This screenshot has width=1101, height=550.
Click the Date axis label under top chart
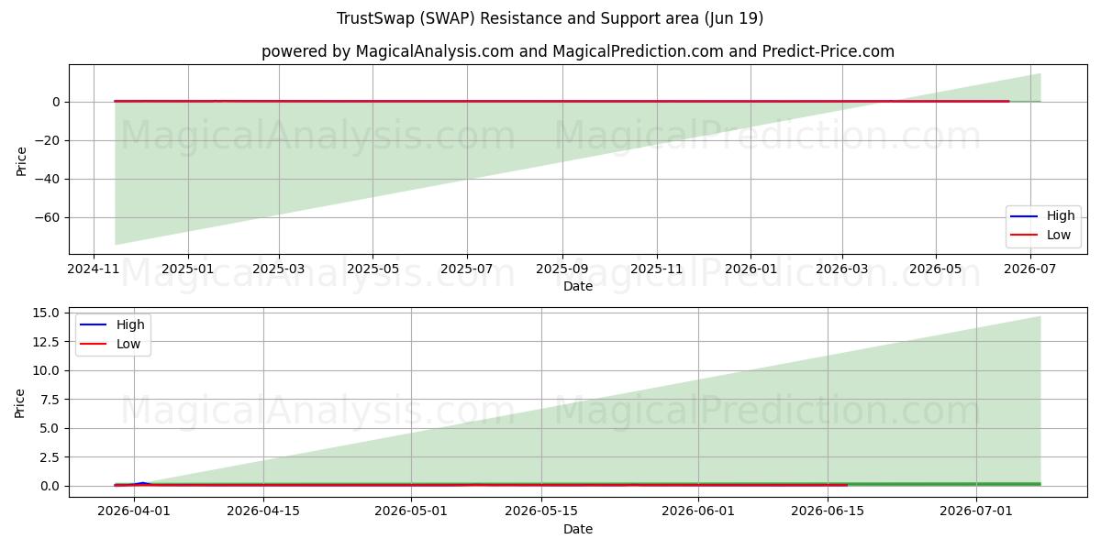pyautogui.click(x=578, y=286)
